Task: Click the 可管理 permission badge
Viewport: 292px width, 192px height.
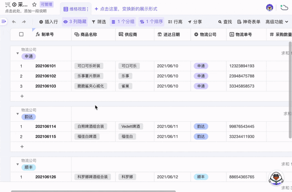Action: [x=47, y=4]
